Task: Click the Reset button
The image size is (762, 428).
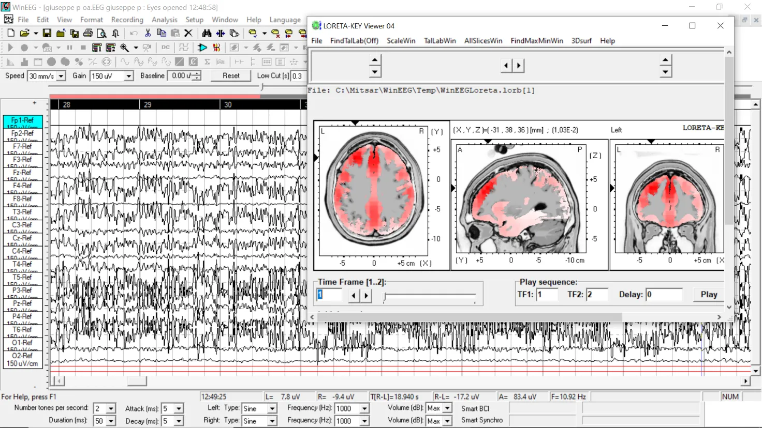Action: pos(231,76)
